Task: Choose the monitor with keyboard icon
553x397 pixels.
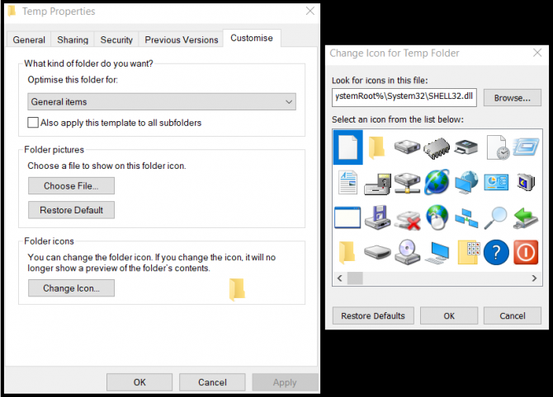Action: (x=437, y=253)
